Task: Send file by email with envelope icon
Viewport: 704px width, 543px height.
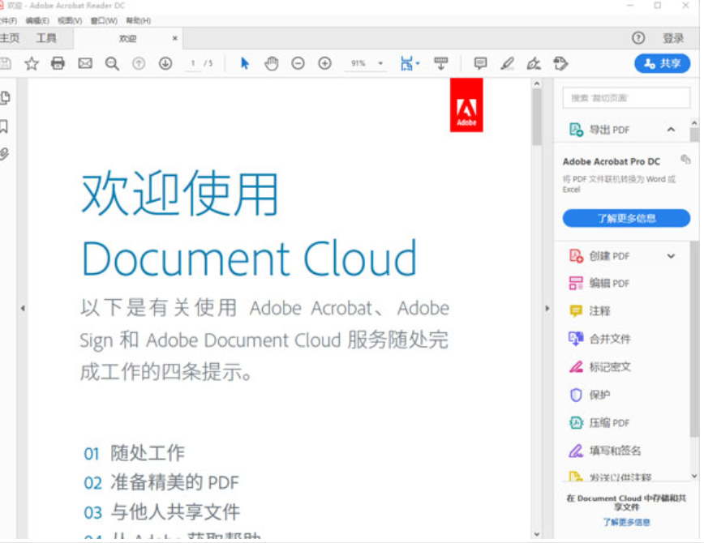Action: [x=85, y=63]
